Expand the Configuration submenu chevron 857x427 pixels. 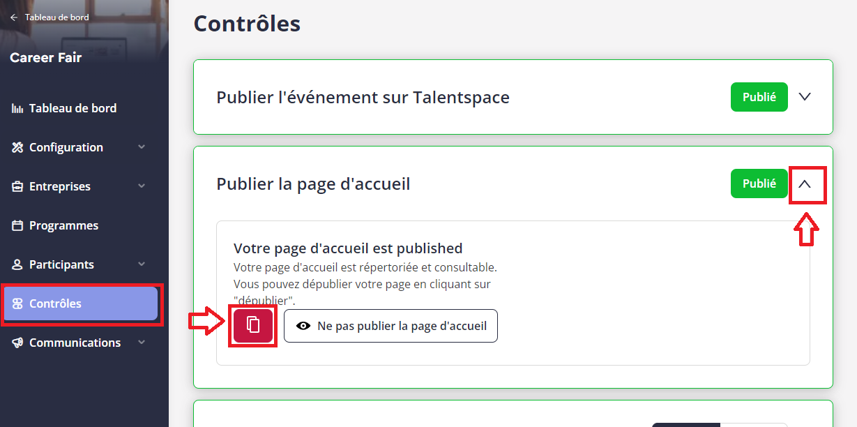142,147
